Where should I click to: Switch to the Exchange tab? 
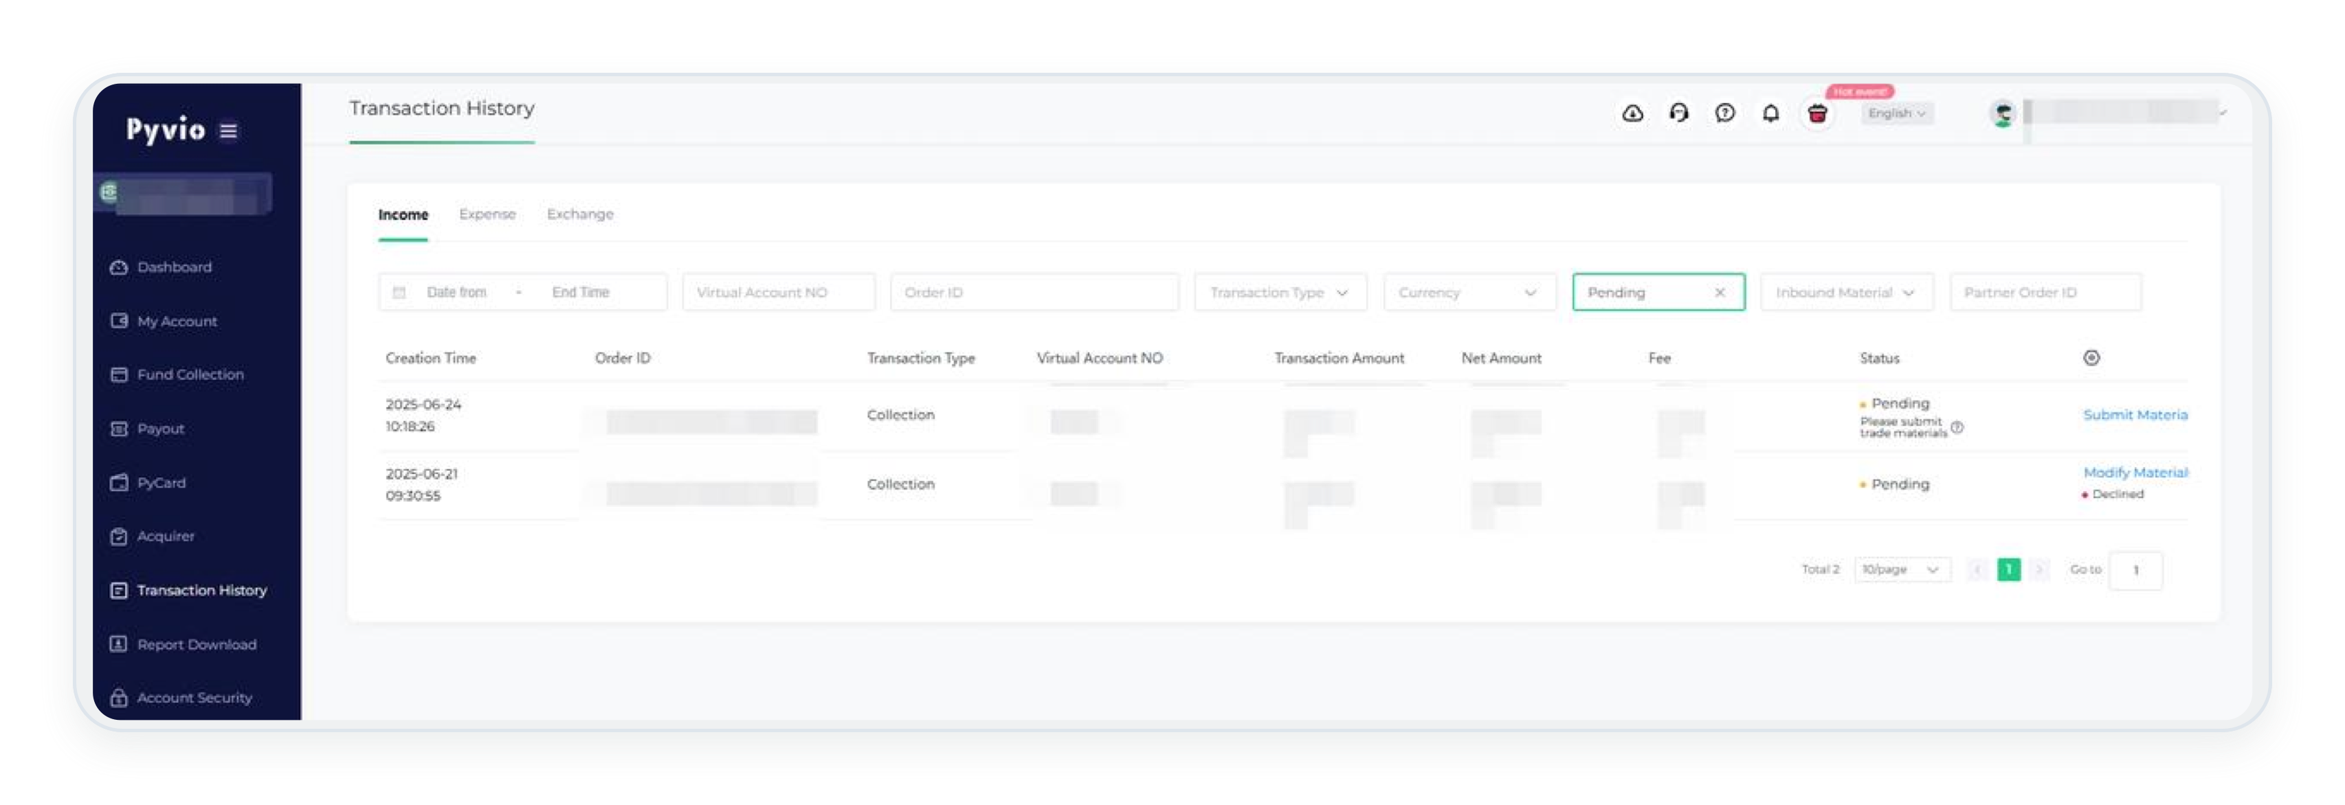click(580, 214)
